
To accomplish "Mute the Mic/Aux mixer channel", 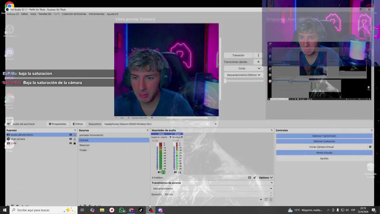I will [175, 172].
